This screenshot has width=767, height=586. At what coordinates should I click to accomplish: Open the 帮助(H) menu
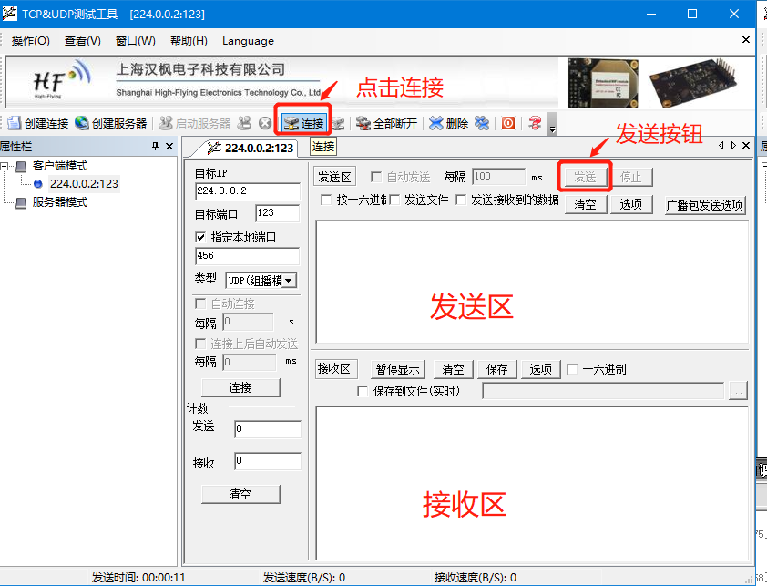click(x=189, y=41)
